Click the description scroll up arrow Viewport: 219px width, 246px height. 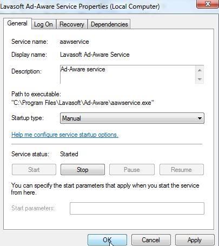pyautogui.click(x=200, y=70)
